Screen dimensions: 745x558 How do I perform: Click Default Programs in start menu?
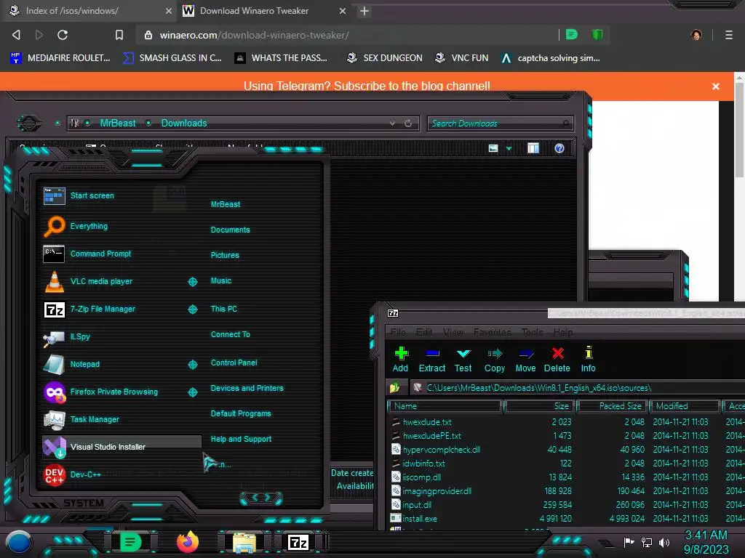coord(241,413)
